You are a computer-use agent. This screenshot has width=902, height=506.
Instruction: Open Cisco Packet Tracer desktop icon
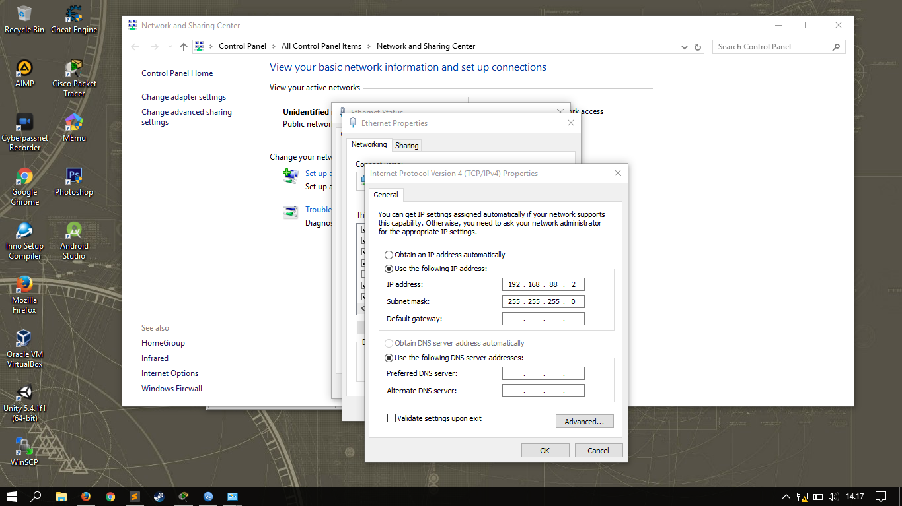[74, 79]
